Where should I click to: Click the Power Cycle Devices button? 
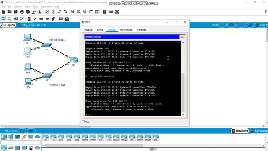coord(22,131)
